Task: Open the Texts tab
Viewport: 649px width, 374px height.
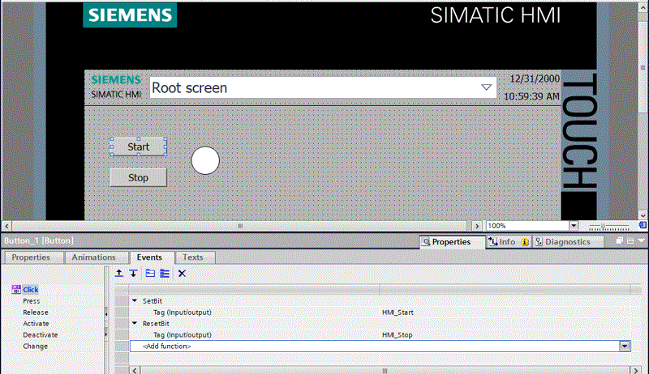Action: point(193,257)
